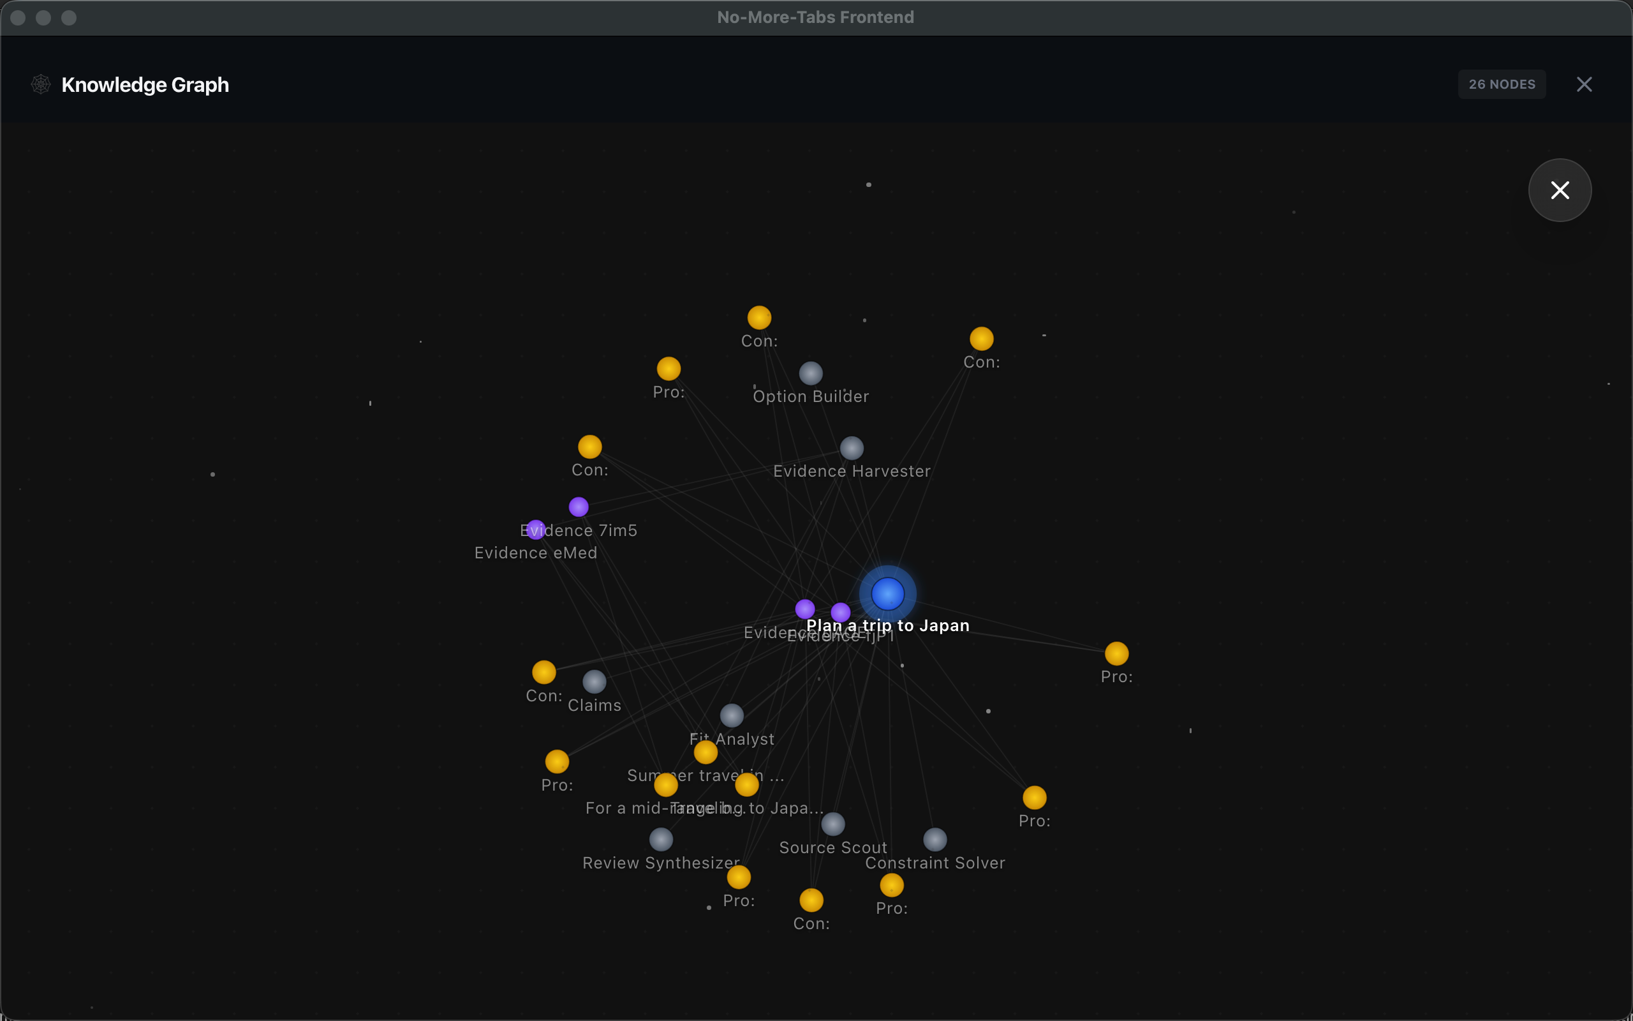This screenshot has height=1021, width=1633.
Task: Click the Knowledge Graph title text
Action: point(145,84)
